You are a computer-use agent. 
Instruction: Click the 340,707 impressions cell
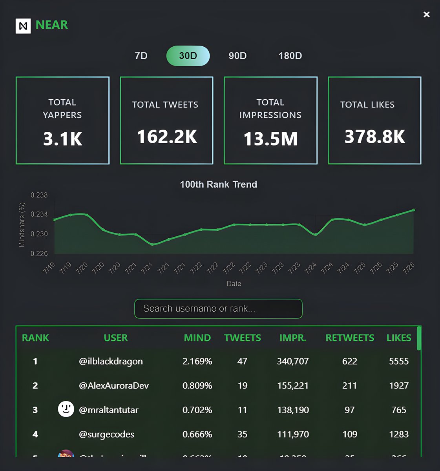tap(293, 361)
